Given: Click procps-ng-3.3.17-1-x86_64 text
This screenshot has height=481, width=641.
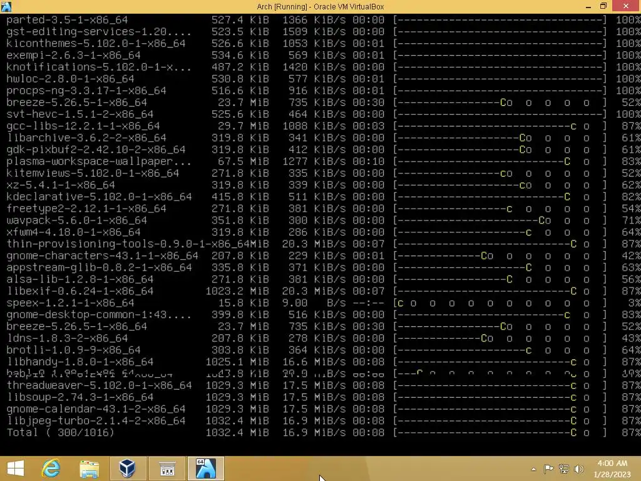Looking at the screenshot, I should pyautogui.click(x=86, y=90).
